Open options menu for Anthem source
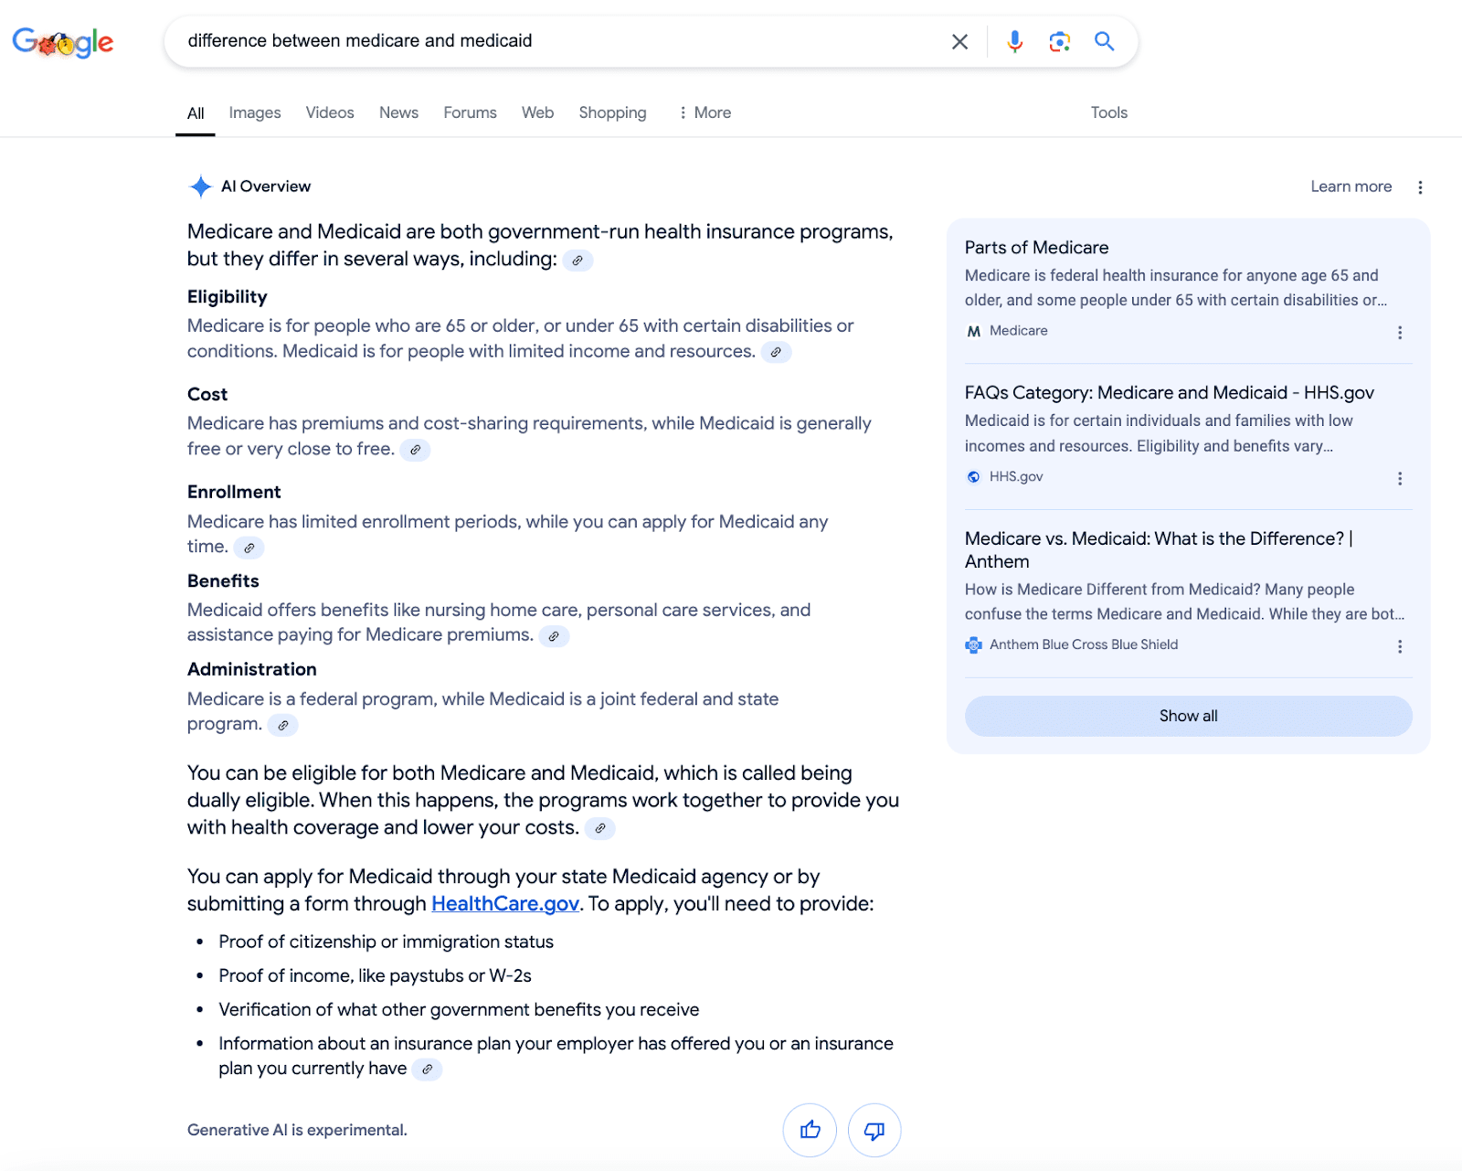Image resolution: width=1462 pixels, height=1171 pixels. (x=1400, y=646)
